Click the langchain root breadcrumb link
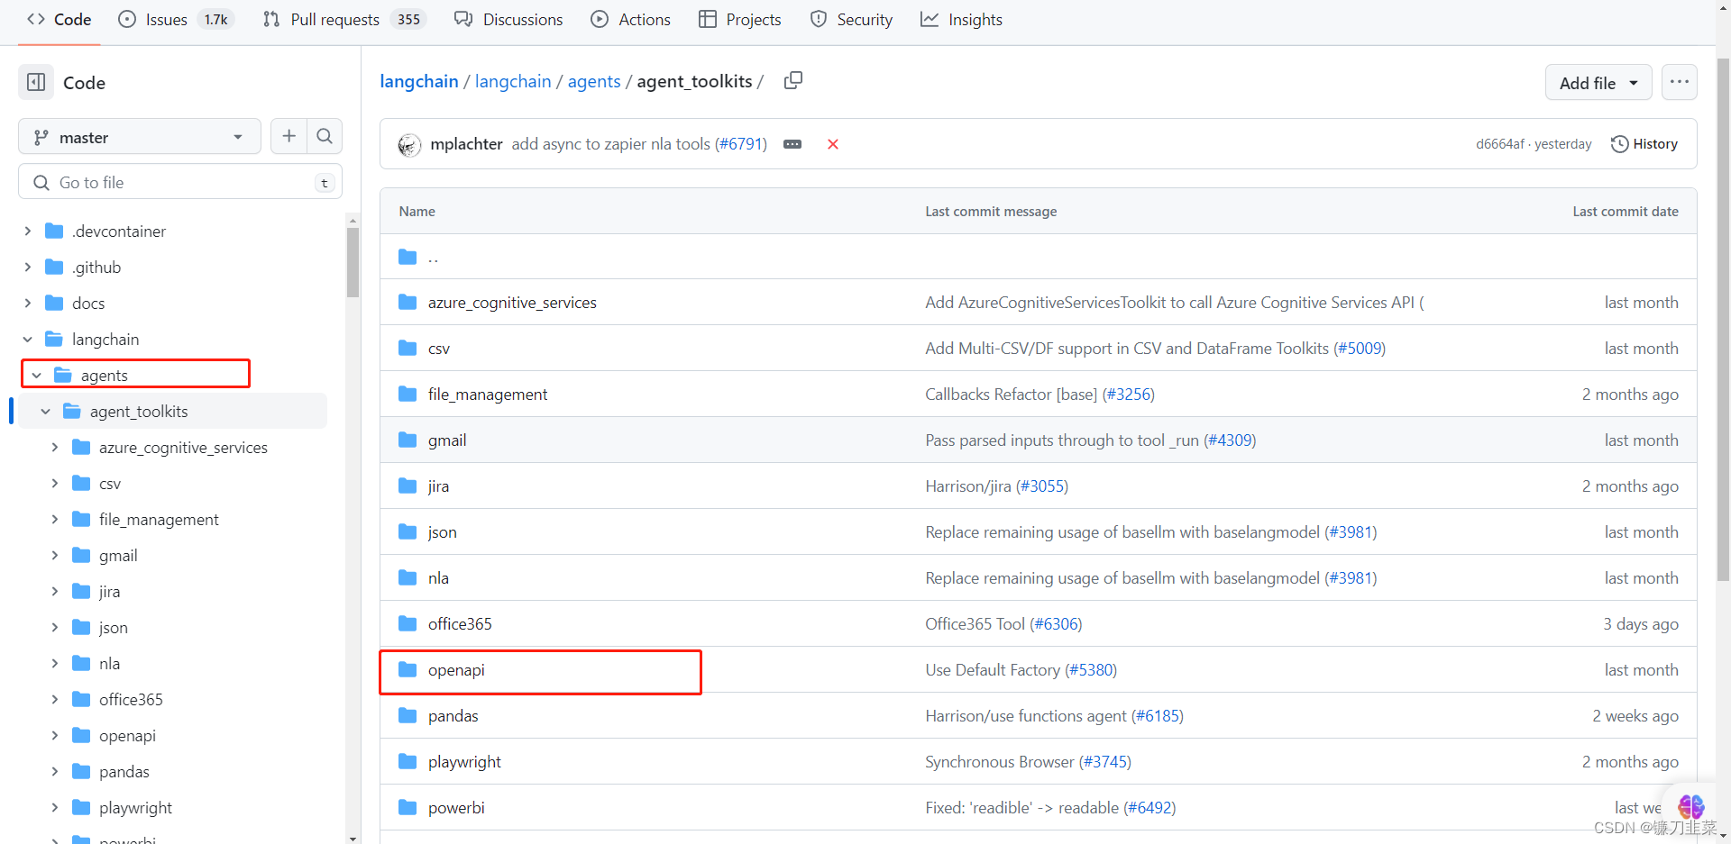This screenshot has height=844, width=1731. [419, 81]
